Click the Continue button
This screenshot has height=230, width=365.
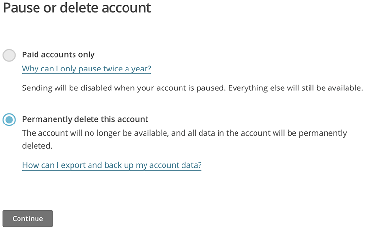pos(28,219)
